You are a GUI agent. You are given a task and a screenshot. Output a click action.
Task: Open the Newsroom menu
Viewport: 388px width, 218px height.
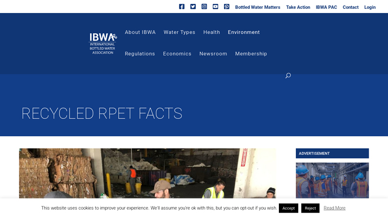tap(213, 54)
